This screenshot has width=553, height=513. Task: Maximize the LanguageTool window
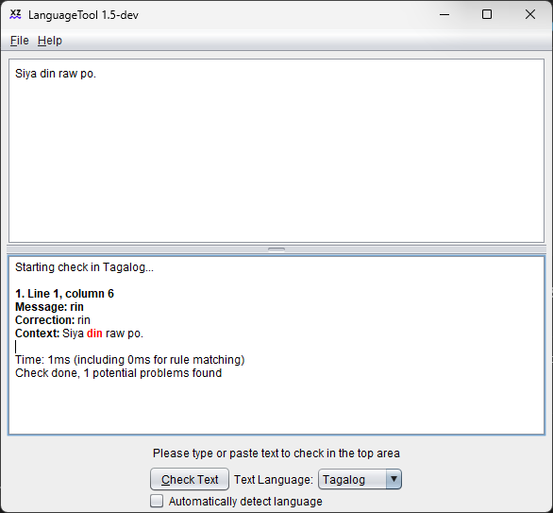[487, 15]
